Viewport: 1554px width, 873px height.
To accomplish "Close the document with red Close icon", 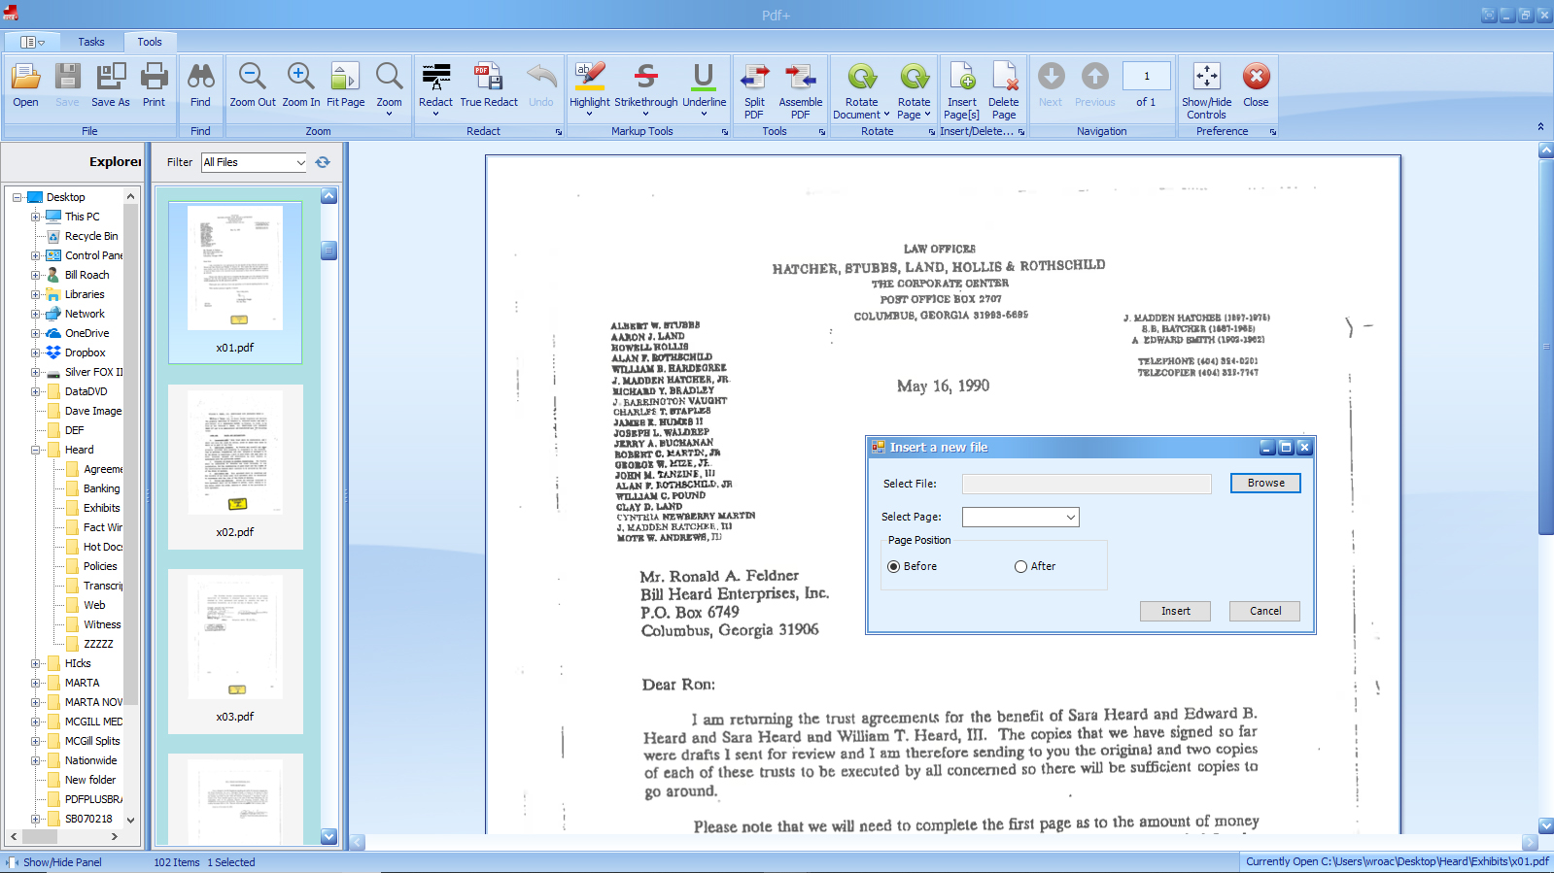I will (x=1256, y=84).
